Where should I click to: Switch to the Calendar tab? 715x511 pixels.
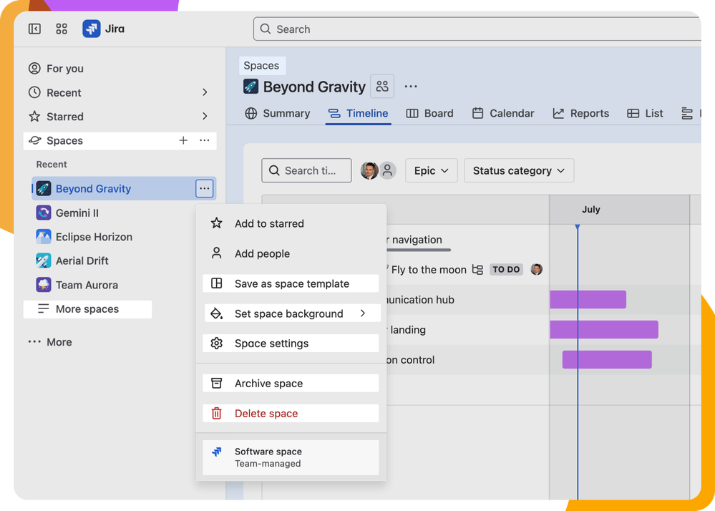coord(503,114)
